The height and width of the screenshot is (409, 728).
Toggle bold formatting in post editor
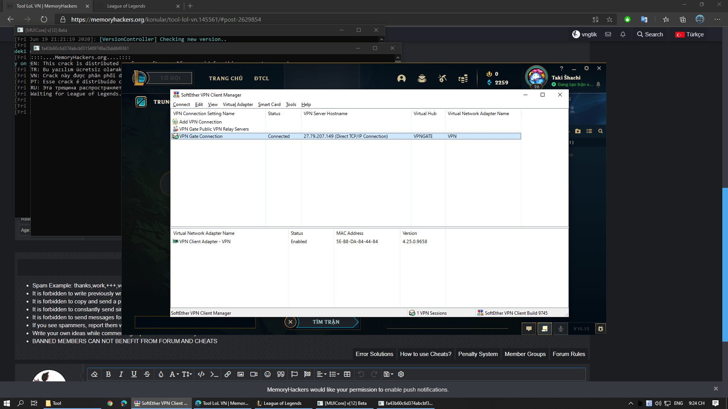click(x=108, y=374)
